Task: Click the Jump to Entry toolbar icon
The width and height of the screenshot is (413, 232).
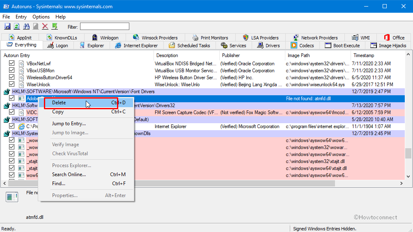Action: pyautogui.click(x=55, y=26)
